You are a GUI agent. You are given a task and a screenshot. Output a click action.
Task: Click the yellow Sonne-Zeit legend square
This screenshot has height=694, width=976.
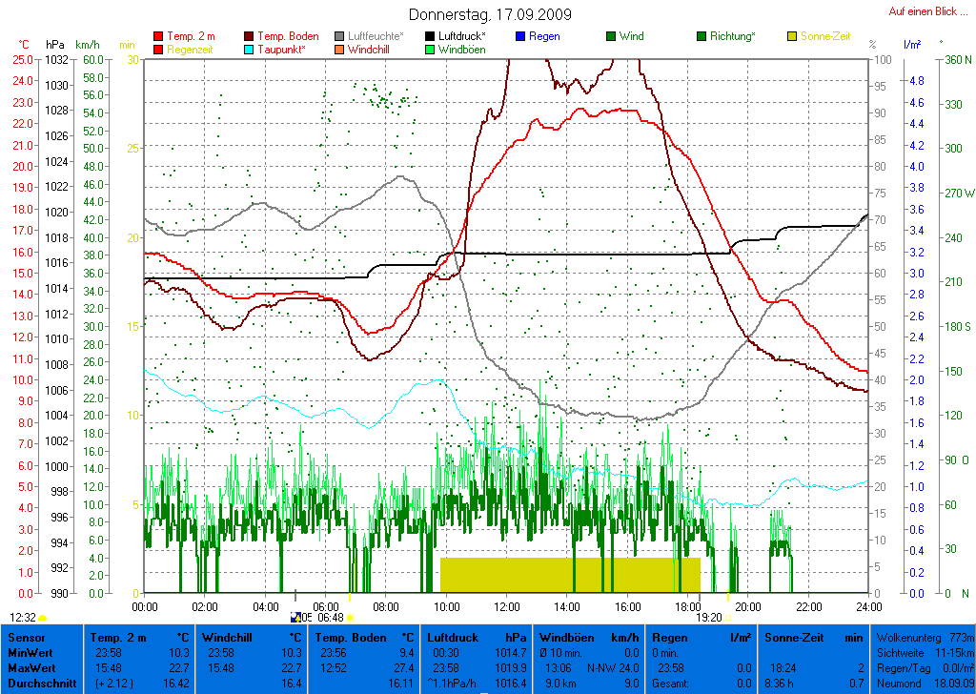tap(792, 36)
